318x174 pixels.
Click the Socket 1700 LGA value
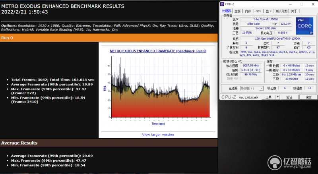coord(266,28)
